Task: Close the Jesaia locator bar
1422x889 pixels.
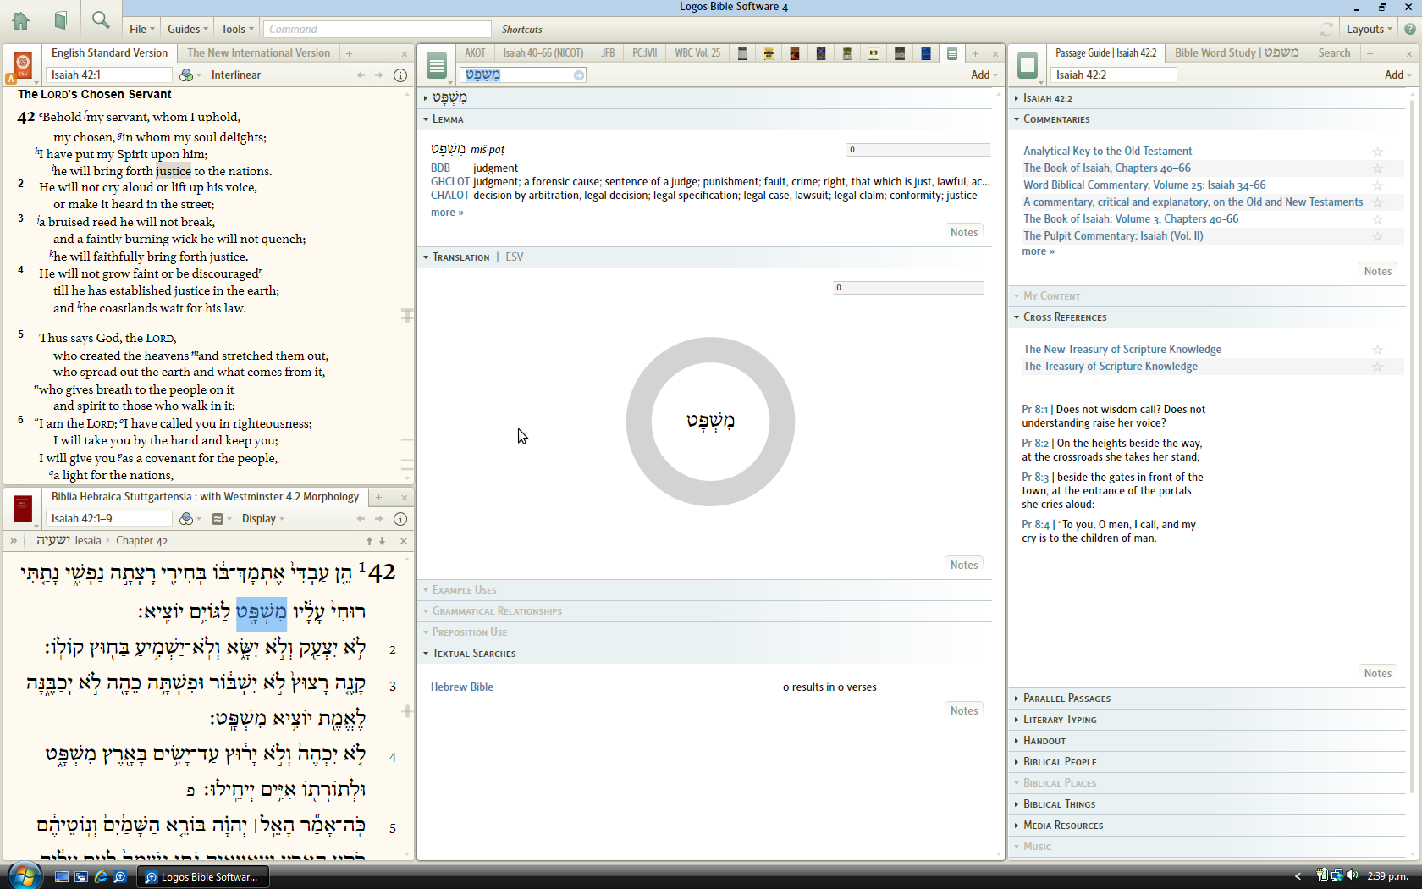Action: tap(404, 541)
